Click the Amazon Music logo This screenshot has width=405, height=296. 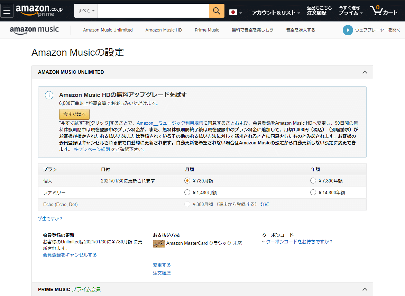tap(34, 30)
